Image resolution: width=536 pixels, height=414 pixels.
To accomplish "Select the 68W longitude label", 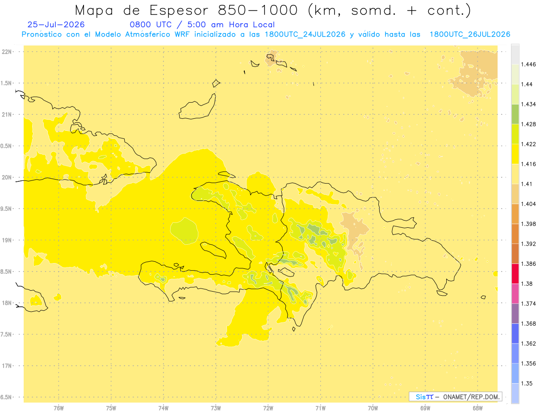I will [477, 408].
